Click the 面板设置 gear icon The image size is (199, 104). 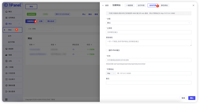coord(6,85)
